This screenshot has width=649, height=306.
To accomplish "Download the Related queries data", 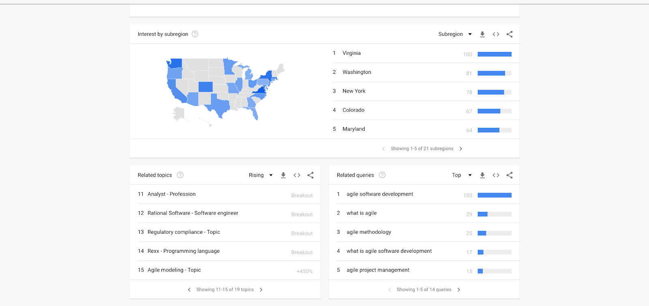I will point(482,175).
